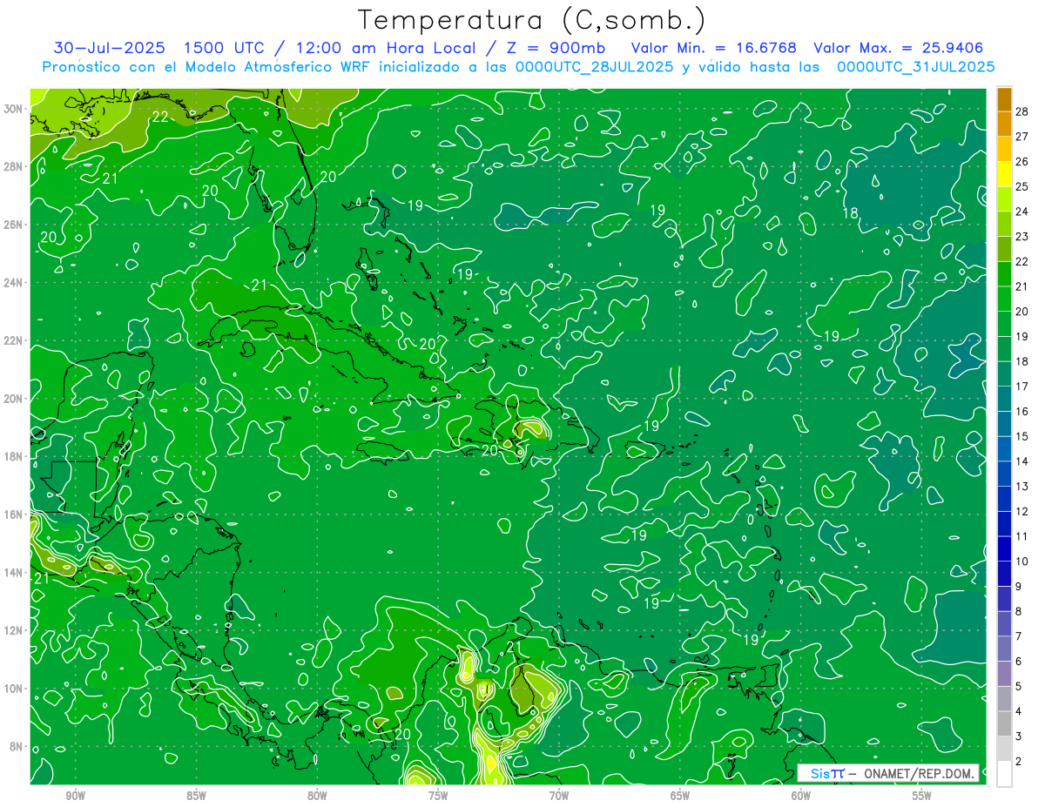Click the '90W' longitude axis label
The height and width of the screenshot is (807, 1045).
click(76, 796)
